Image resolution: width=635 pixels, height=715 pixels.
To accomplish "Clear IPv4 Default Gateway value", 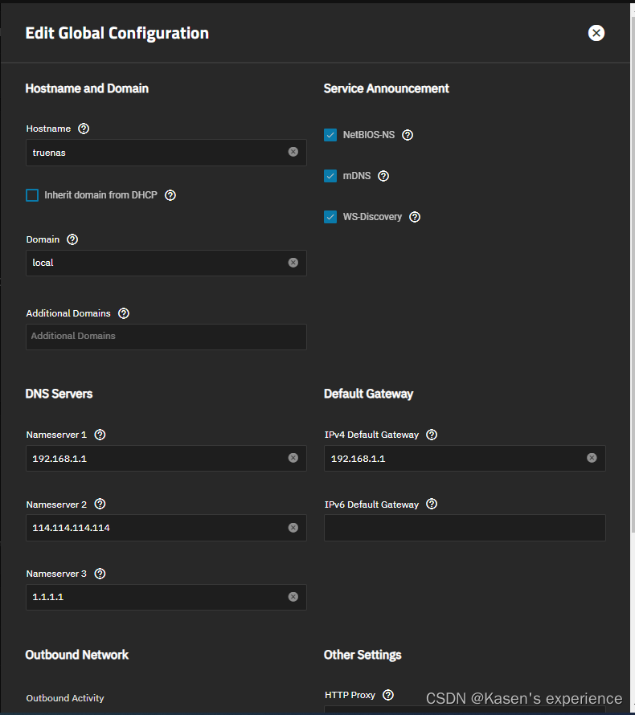I will (592, 458).
